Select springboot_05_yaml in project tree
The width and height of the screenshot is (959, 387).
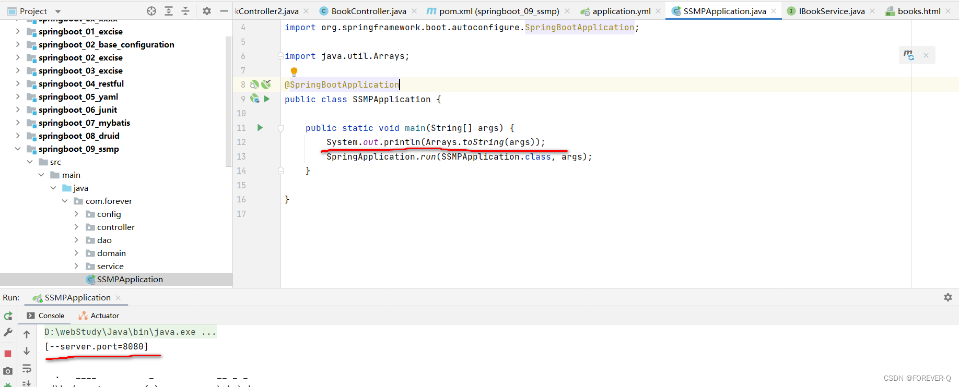pyautogui.click(x=78, y=96)
